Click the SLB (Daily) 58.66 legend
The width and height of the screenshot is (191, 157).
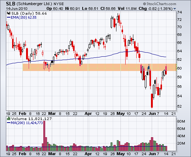pos(29,13)
